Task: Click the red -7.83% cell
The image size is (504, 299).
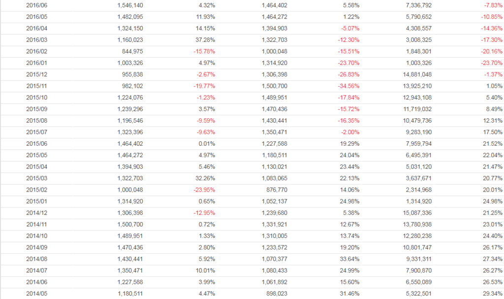Action: coord(492,5)
